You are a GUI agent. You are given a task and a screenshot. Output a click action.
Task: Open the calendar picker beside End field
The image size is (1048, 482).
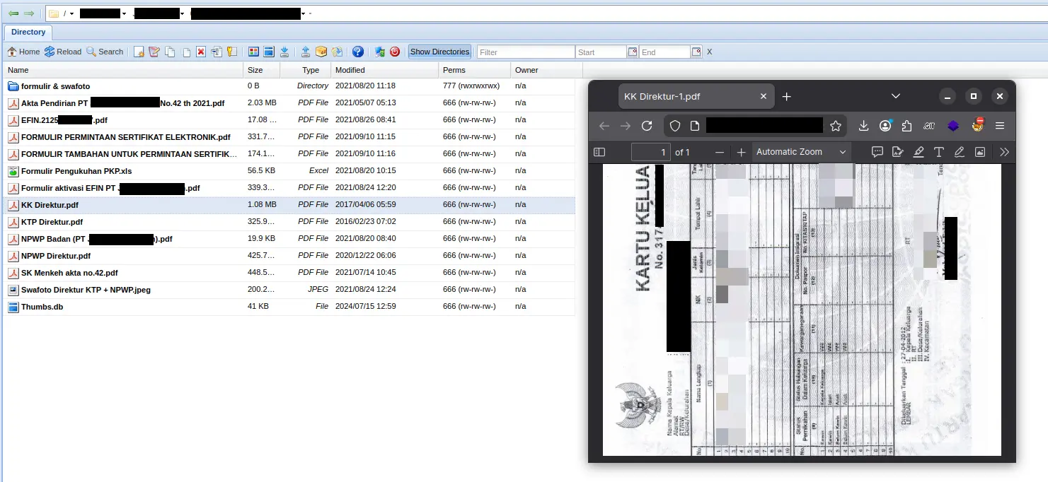pyautogui.click(x=696, y=52)
